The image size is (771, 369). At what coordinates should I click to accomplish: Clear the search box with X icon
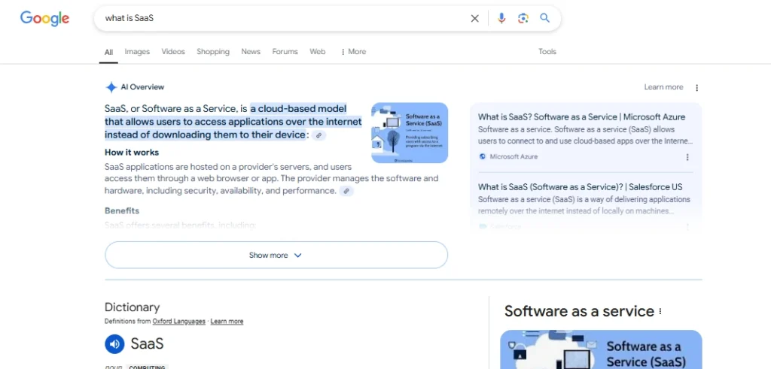(x=474, y=19)
